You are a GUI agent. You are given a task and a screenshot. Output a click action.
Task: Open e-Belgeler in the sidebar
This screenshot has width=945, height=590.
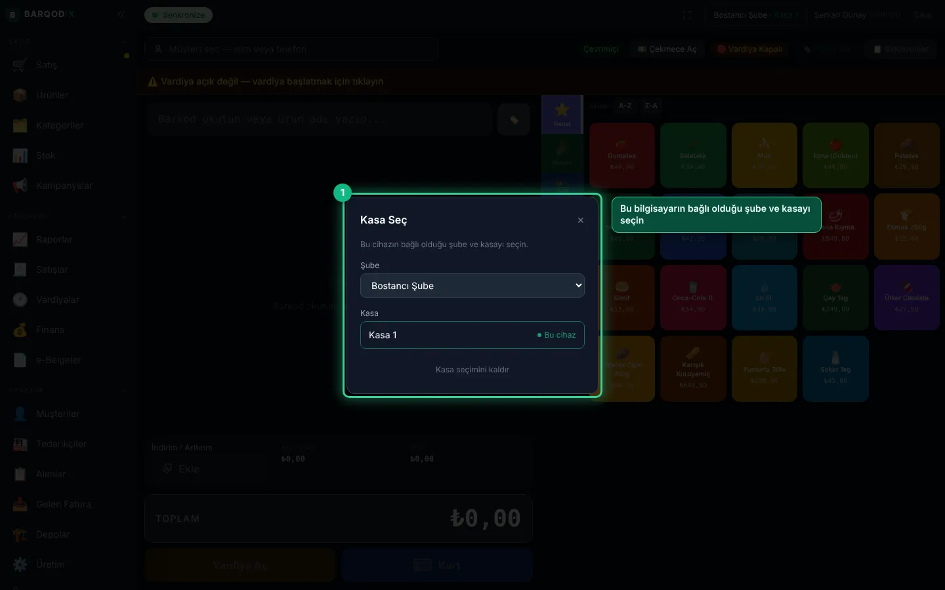pyautogui.click(x=68, y=360)
